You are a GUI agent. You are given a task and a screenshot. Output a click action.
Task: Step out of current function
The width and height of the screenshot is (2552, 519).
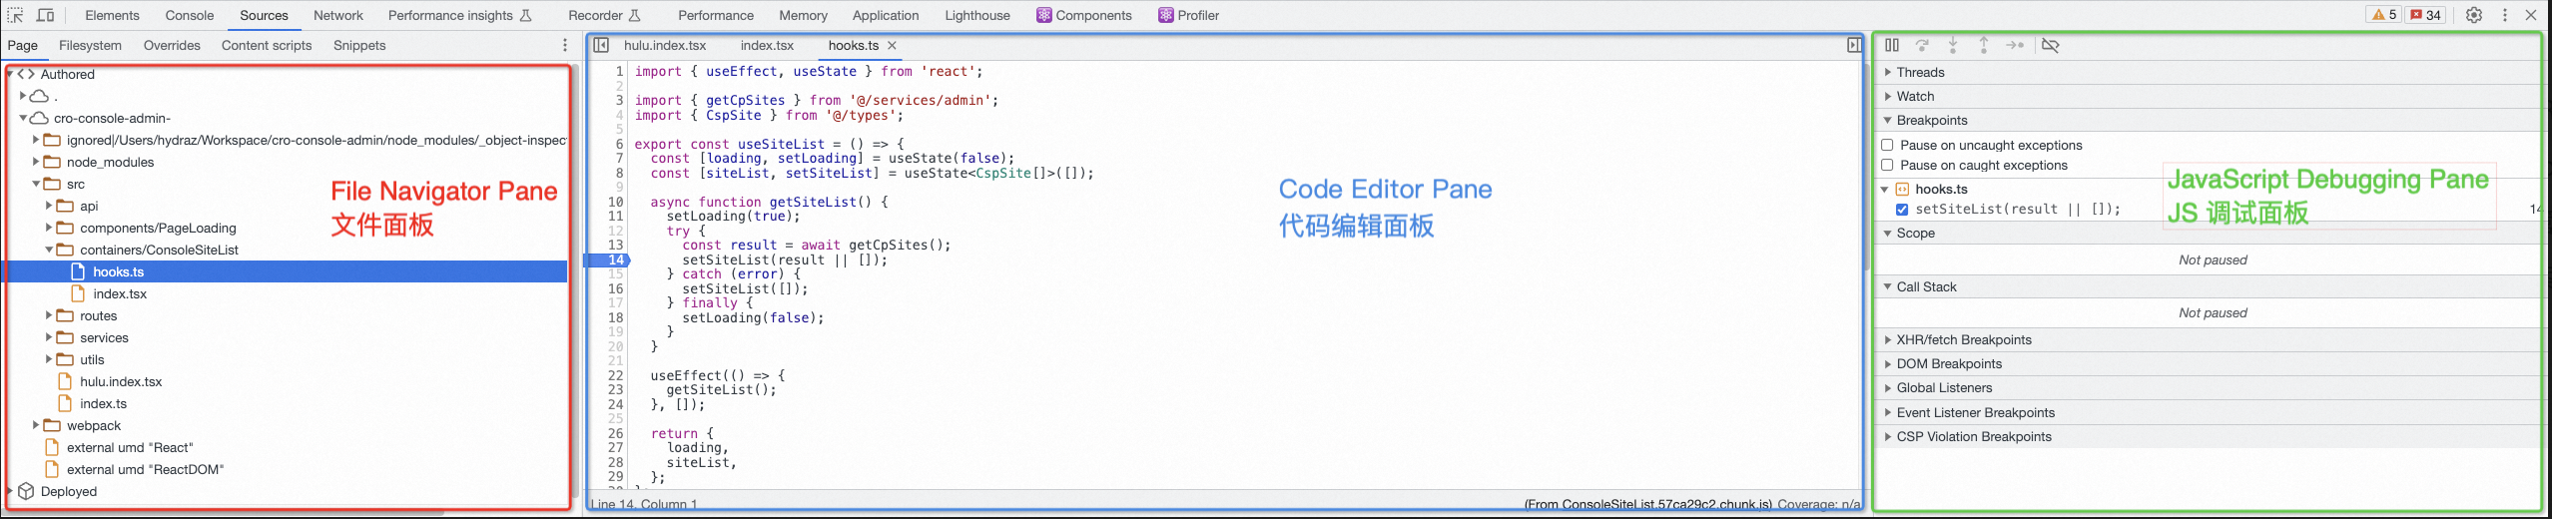[1984, 45]
